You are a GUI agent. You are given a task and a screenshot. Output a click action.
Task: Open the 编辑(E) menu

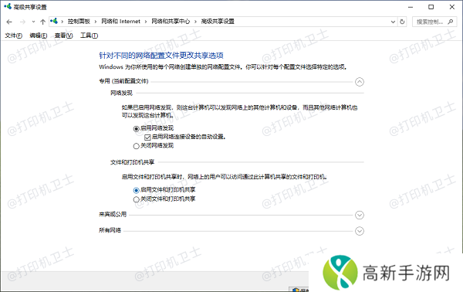[39, 36]
